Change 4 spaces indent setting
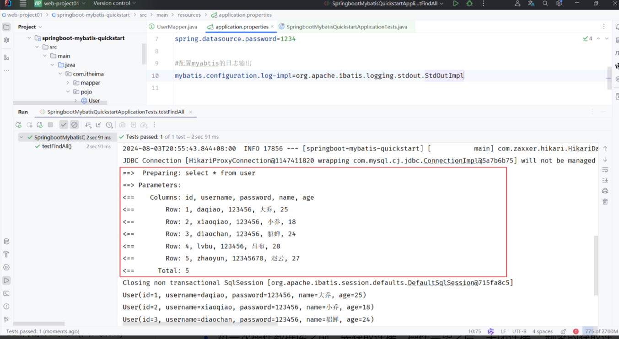619x339 pixels. tap(543, 332)
